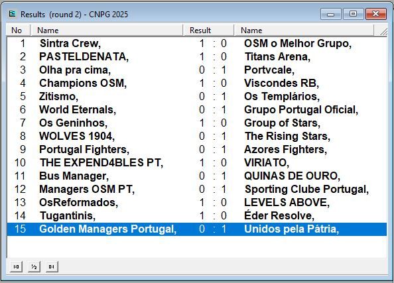The height and width of the screenshot is (283, 394).
Task: Close the Results window
Action: click(x=375, y=14)
